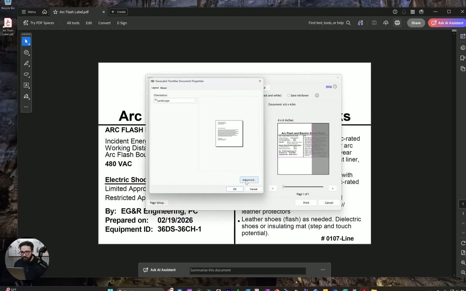Go to Acrobat Home icon

(44, 12)
